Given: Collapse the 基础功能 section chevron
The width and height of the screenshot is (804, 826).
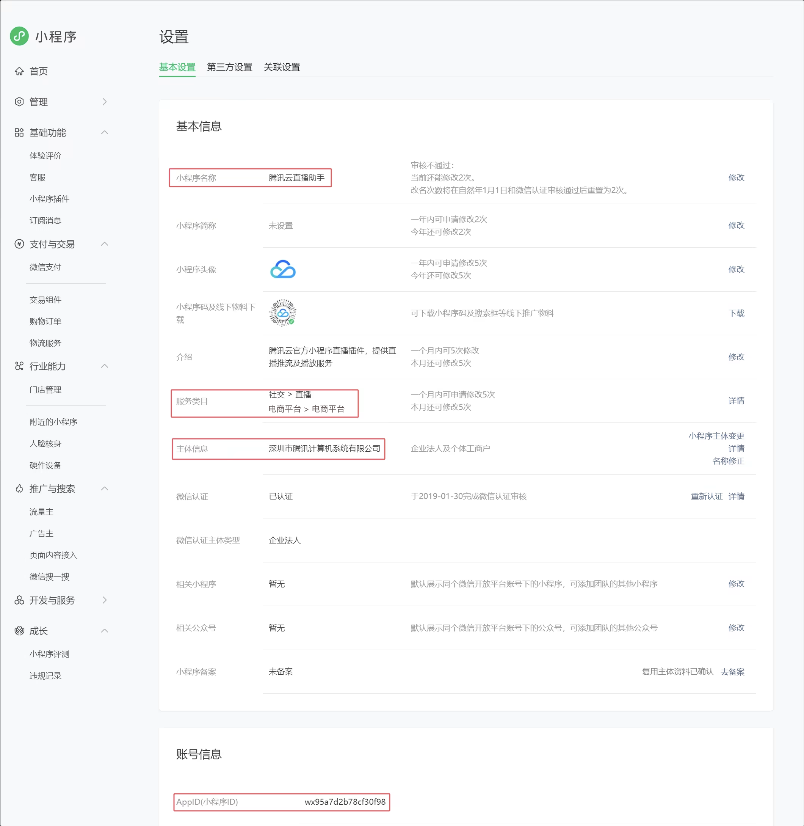Looking at the screenshot, I should (x=105, y=133).
